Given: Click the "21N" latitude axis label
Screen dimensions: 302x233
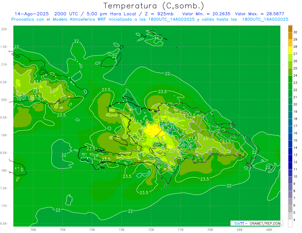Looking at the screenshot, I should click(x=4, y=65).
